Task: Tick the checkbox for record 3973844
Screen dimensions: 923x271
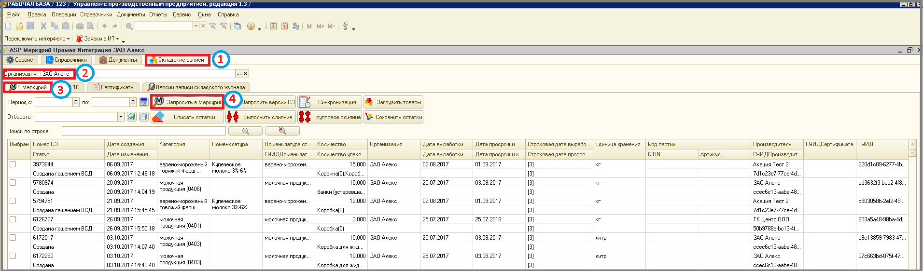Action: pos(13,164)
